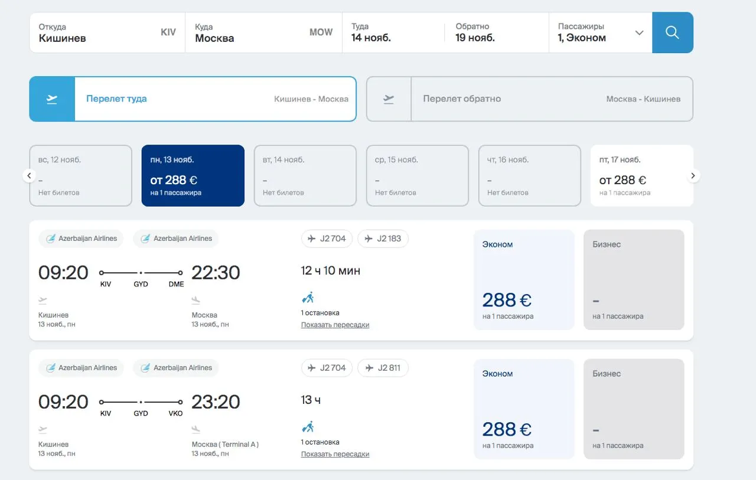Click transfer passenger icon in 13 ч flight
This screenshot has height=480, width=756.
click(308, 427)
